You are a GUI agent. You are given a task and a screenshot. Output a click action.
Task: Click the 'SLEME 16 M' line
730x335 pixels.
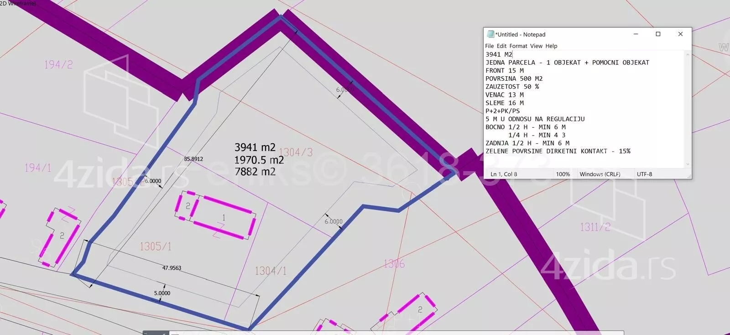click(x=505, y=103)
